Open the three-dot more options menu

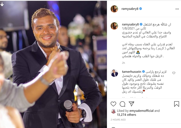coord(177,9)
